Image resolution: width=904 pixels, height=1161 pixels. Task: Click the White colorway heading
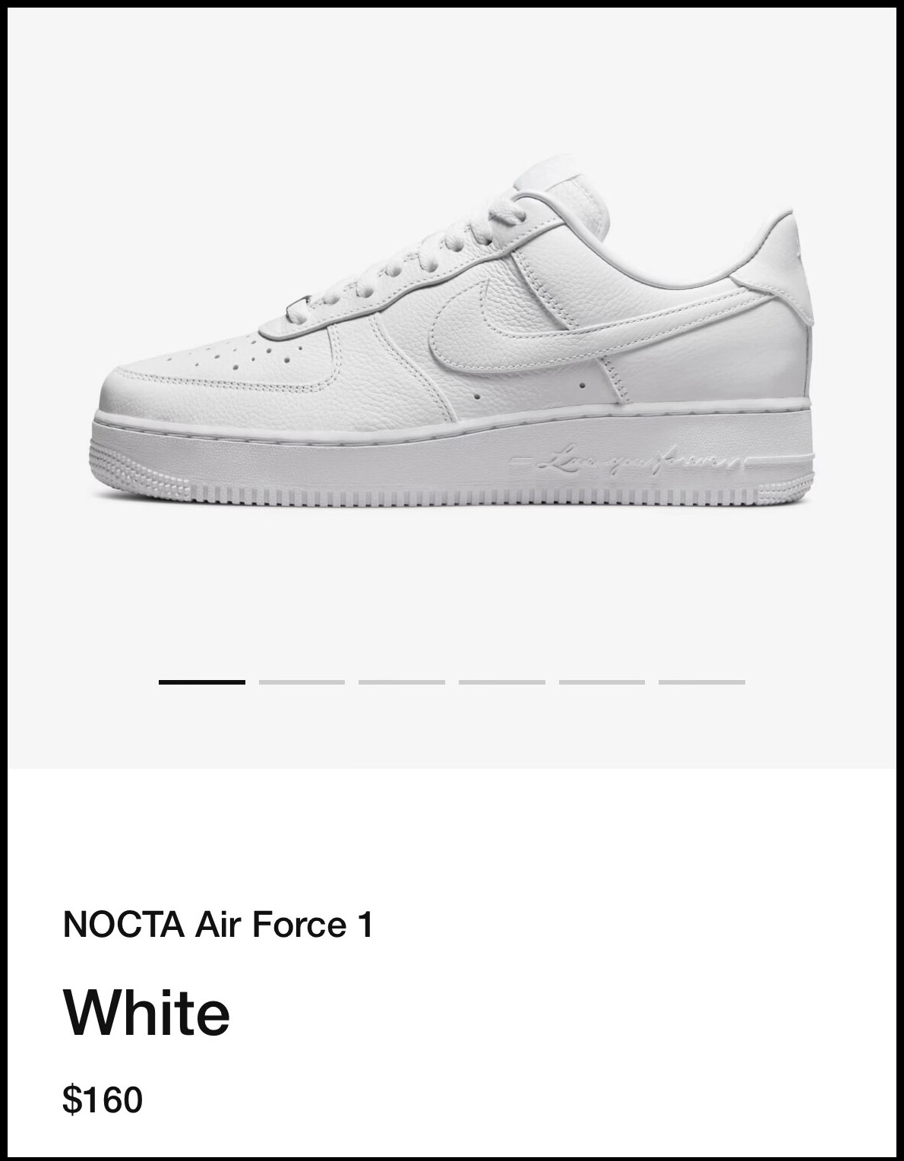tap(147, 1012)
